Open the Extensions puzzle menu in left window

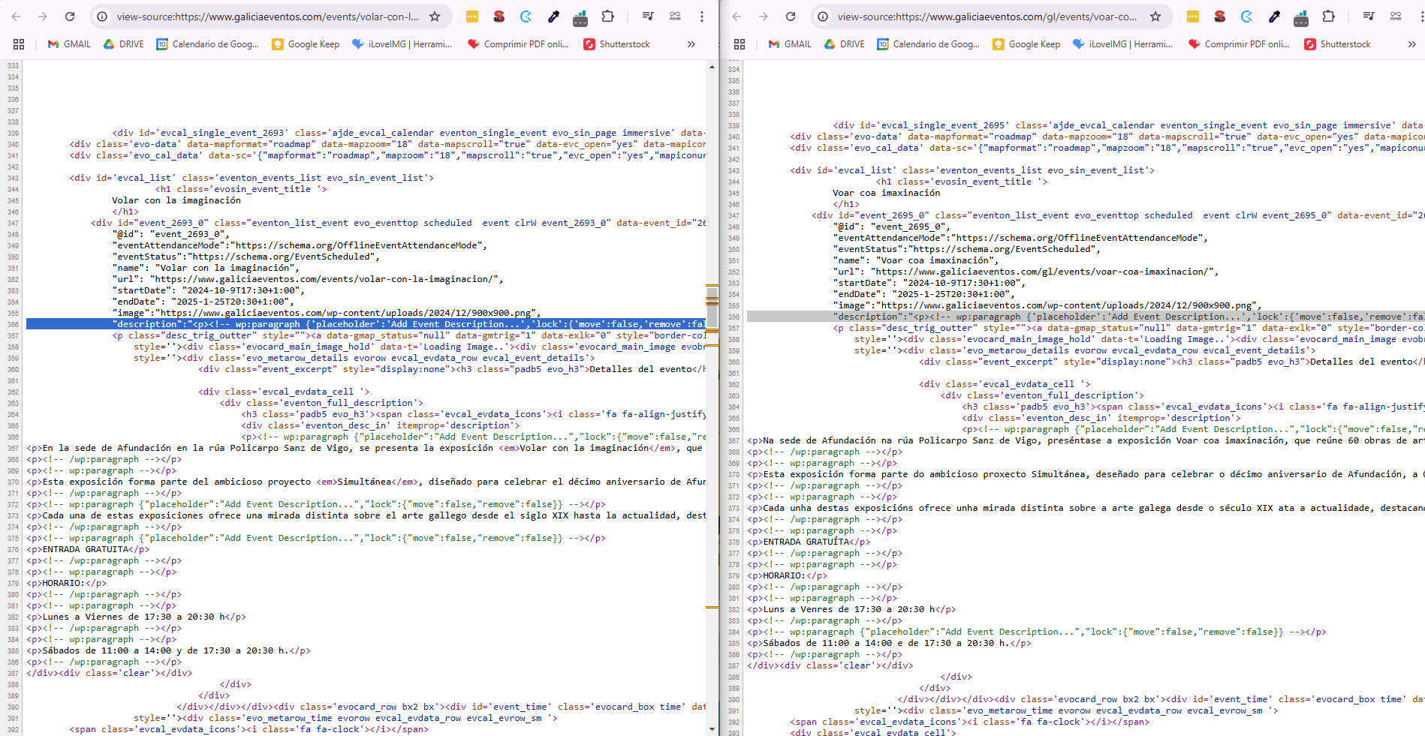point(608,17)
